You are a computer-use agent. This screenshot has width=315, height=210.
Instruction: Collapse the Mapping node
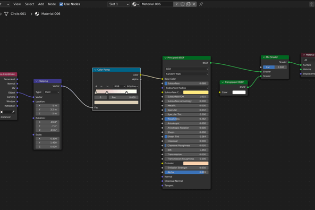37,81
